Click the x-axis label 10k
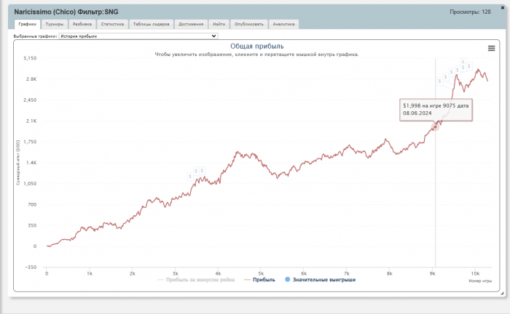The width and height of the screenshot is (510, 314). pos(475,273)
